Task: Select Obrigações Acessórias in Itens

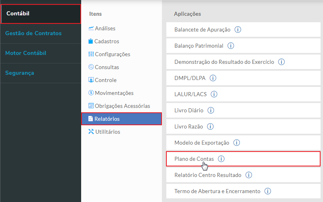Action: point(122,106)
